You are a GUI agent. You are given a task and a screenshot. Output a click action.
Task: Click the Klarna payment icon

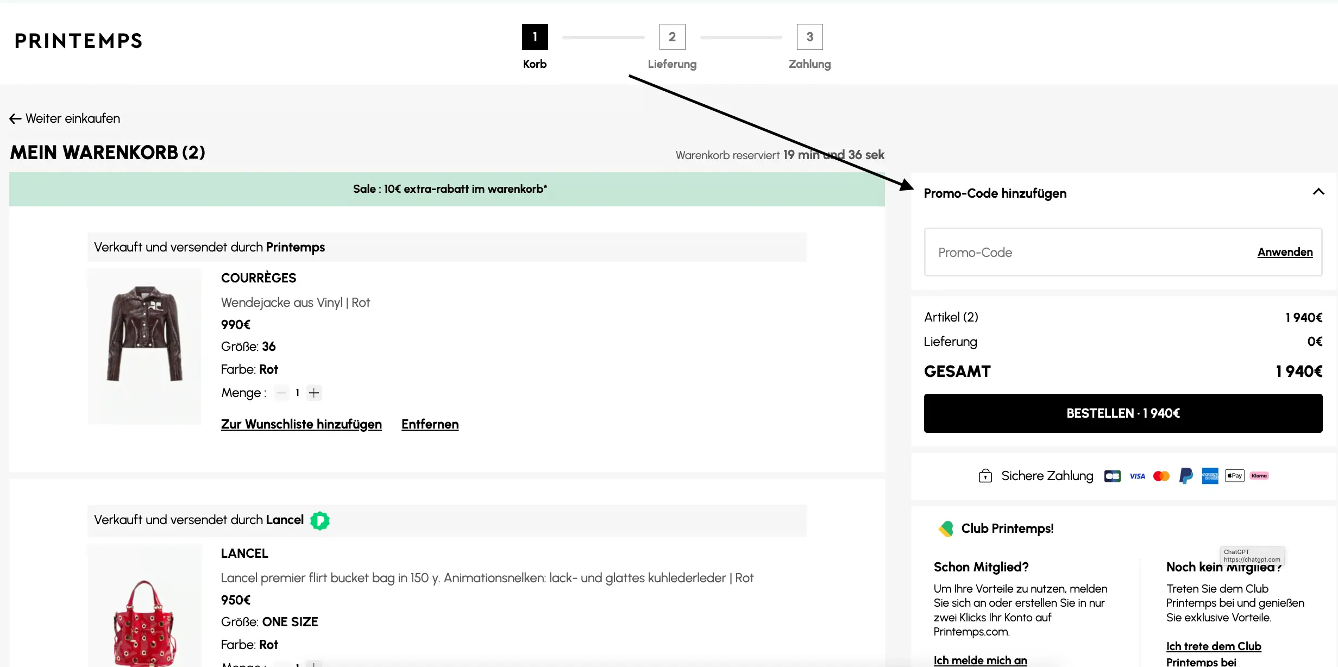pyautogui.click(x=1259, y=476)
